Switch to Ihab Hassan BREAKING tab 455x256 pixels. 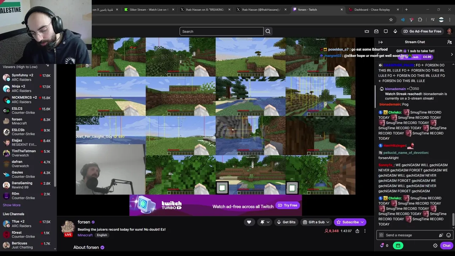(x=205, y=10)
